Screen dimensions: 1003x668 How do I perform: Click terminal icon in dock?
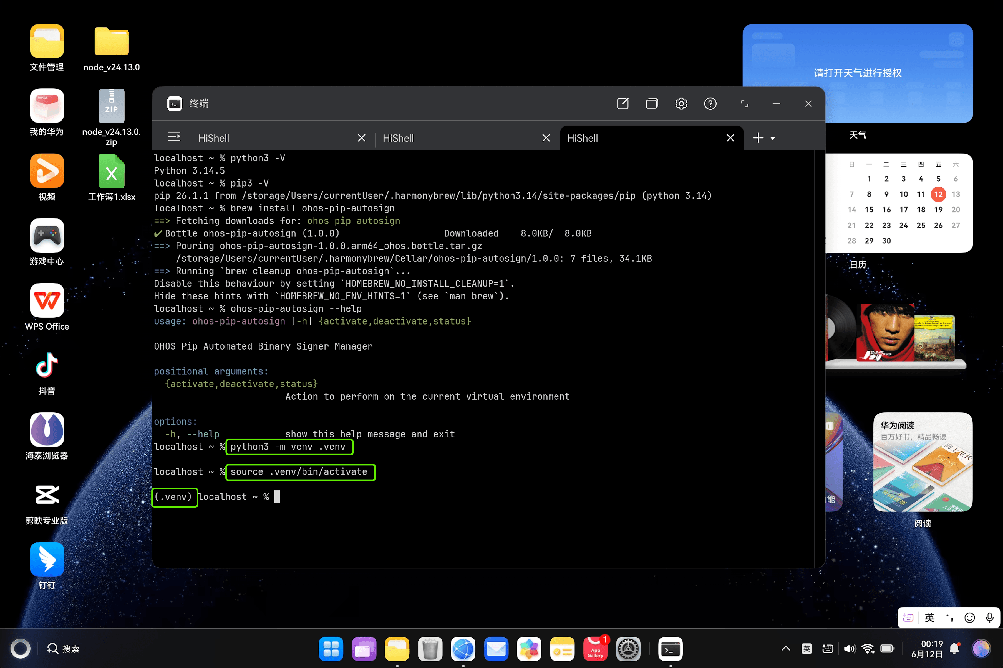point(670,648)
